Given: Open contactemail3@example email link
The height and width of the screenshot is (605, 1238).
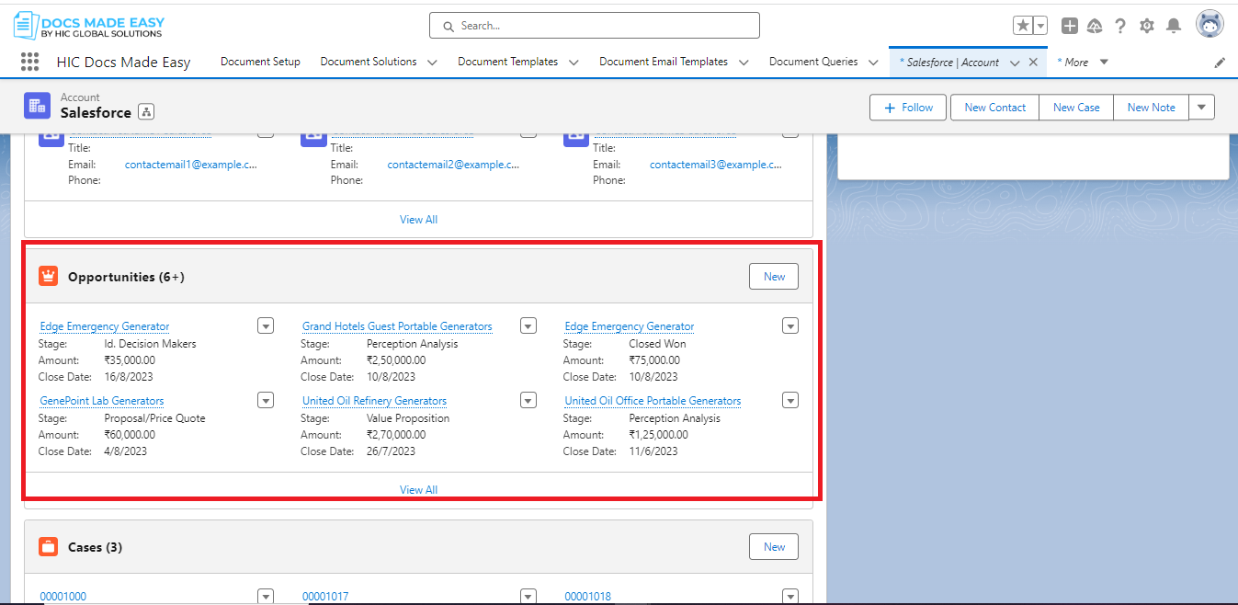Looking at the screenshot, I should pos(716,165).
